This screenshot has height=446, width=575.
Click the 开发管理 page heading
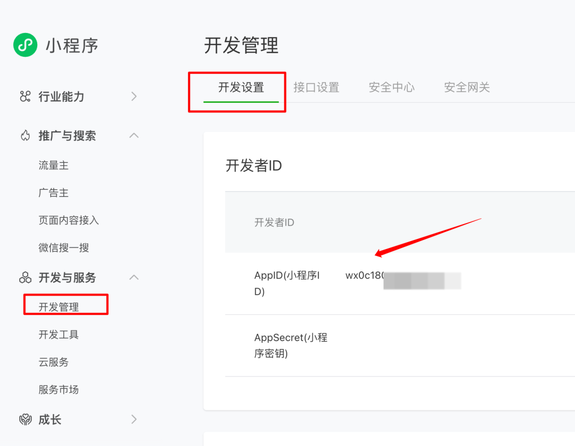coord(241,45)
